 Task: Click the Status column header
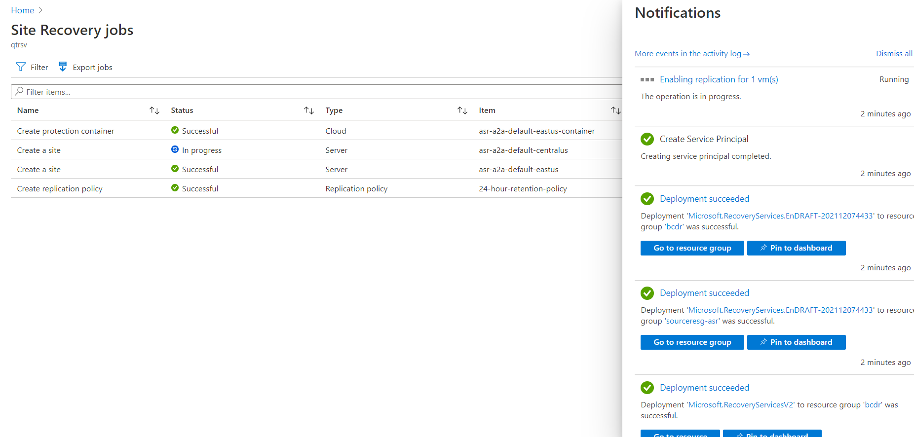pos(182,110)
